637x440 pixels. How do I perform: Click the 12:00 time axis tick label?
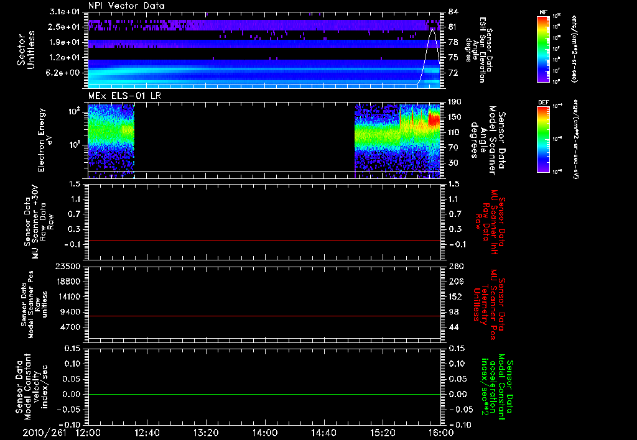88,433
